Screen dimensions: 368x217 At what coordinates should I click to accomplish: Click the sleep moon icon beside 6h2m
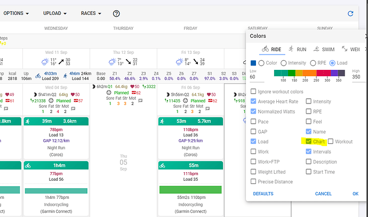(94, 86)
